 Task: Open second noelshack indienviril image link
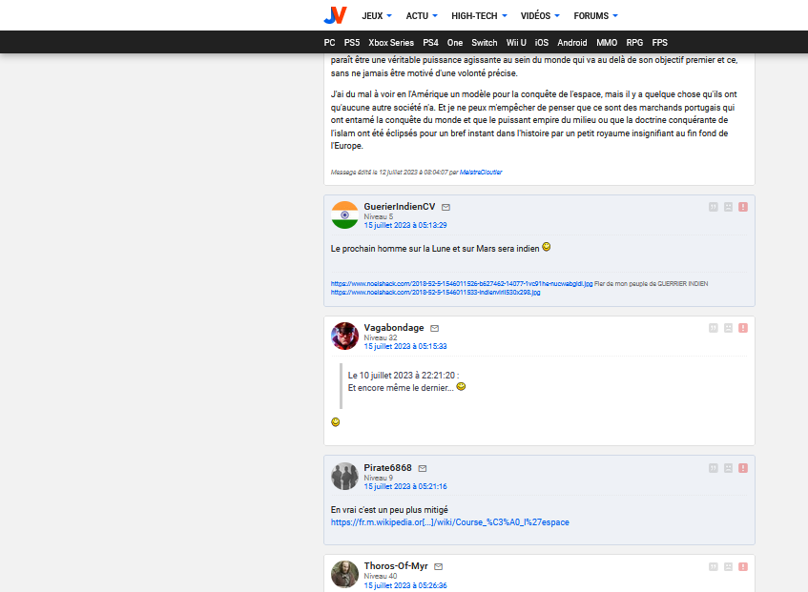click(x=435, y=293)
